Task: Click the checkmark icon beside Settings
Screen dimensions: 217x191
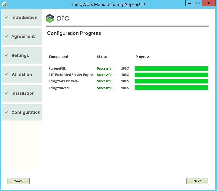Action: click(7, 55)
